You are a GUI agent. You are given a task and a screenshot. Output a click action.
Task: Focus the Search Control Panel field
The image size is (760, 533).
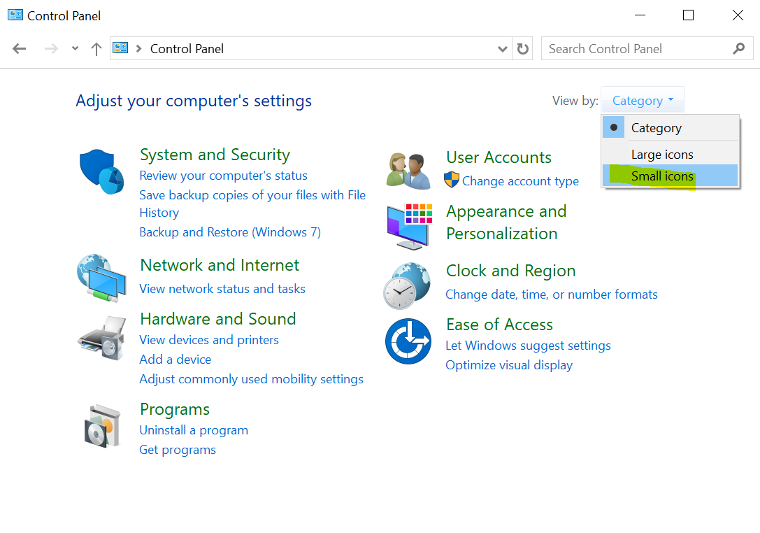[635, 49]
